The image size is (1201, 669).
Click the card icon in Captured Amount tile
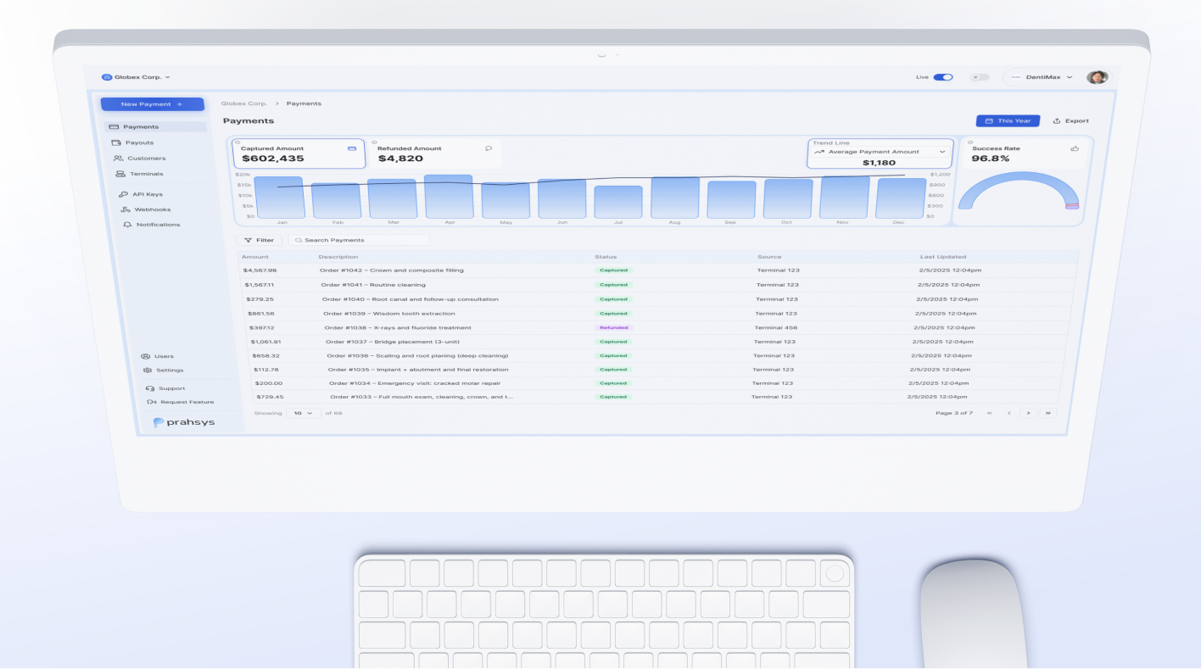[x=352, y=148]
